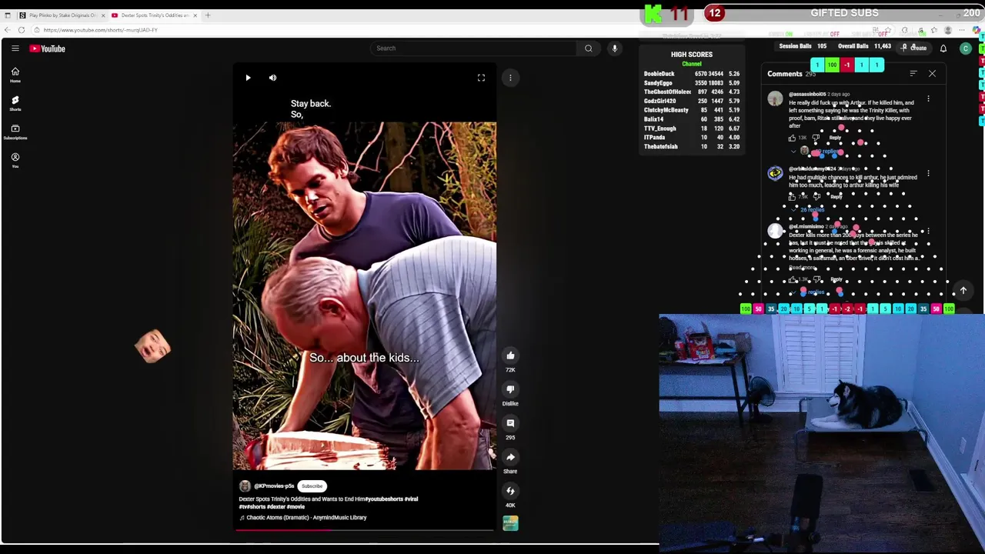Close the Play Plinko browser tab
Image resolution: width=985 pixels, height=554 pixels.
coord(103,15)
